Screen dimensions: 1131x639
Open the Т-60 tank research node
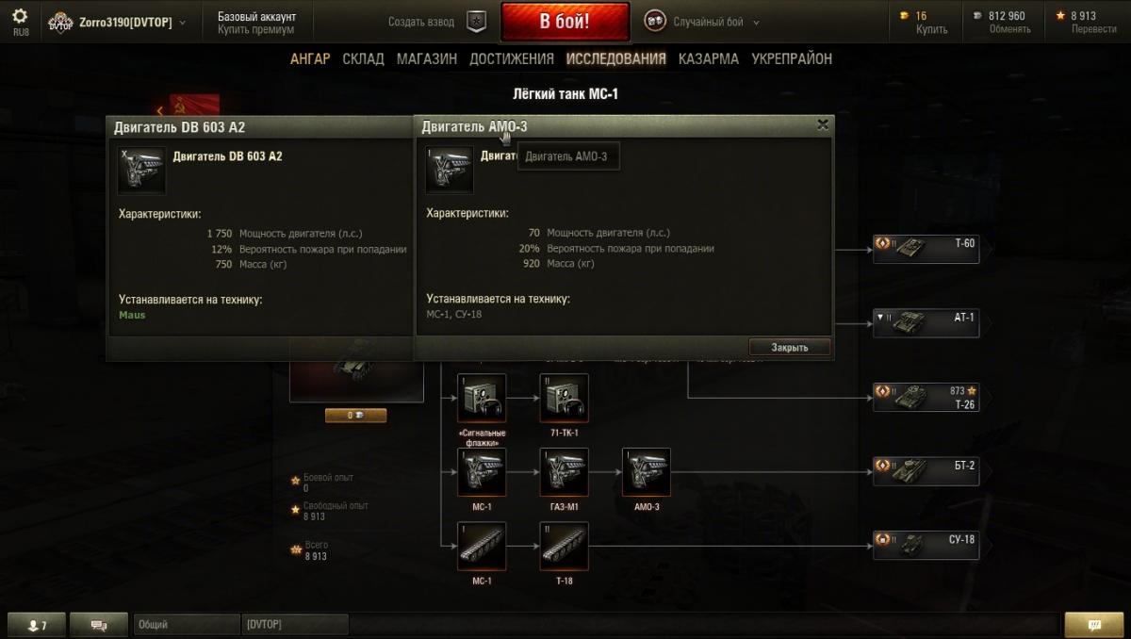(x=926, y=250)
